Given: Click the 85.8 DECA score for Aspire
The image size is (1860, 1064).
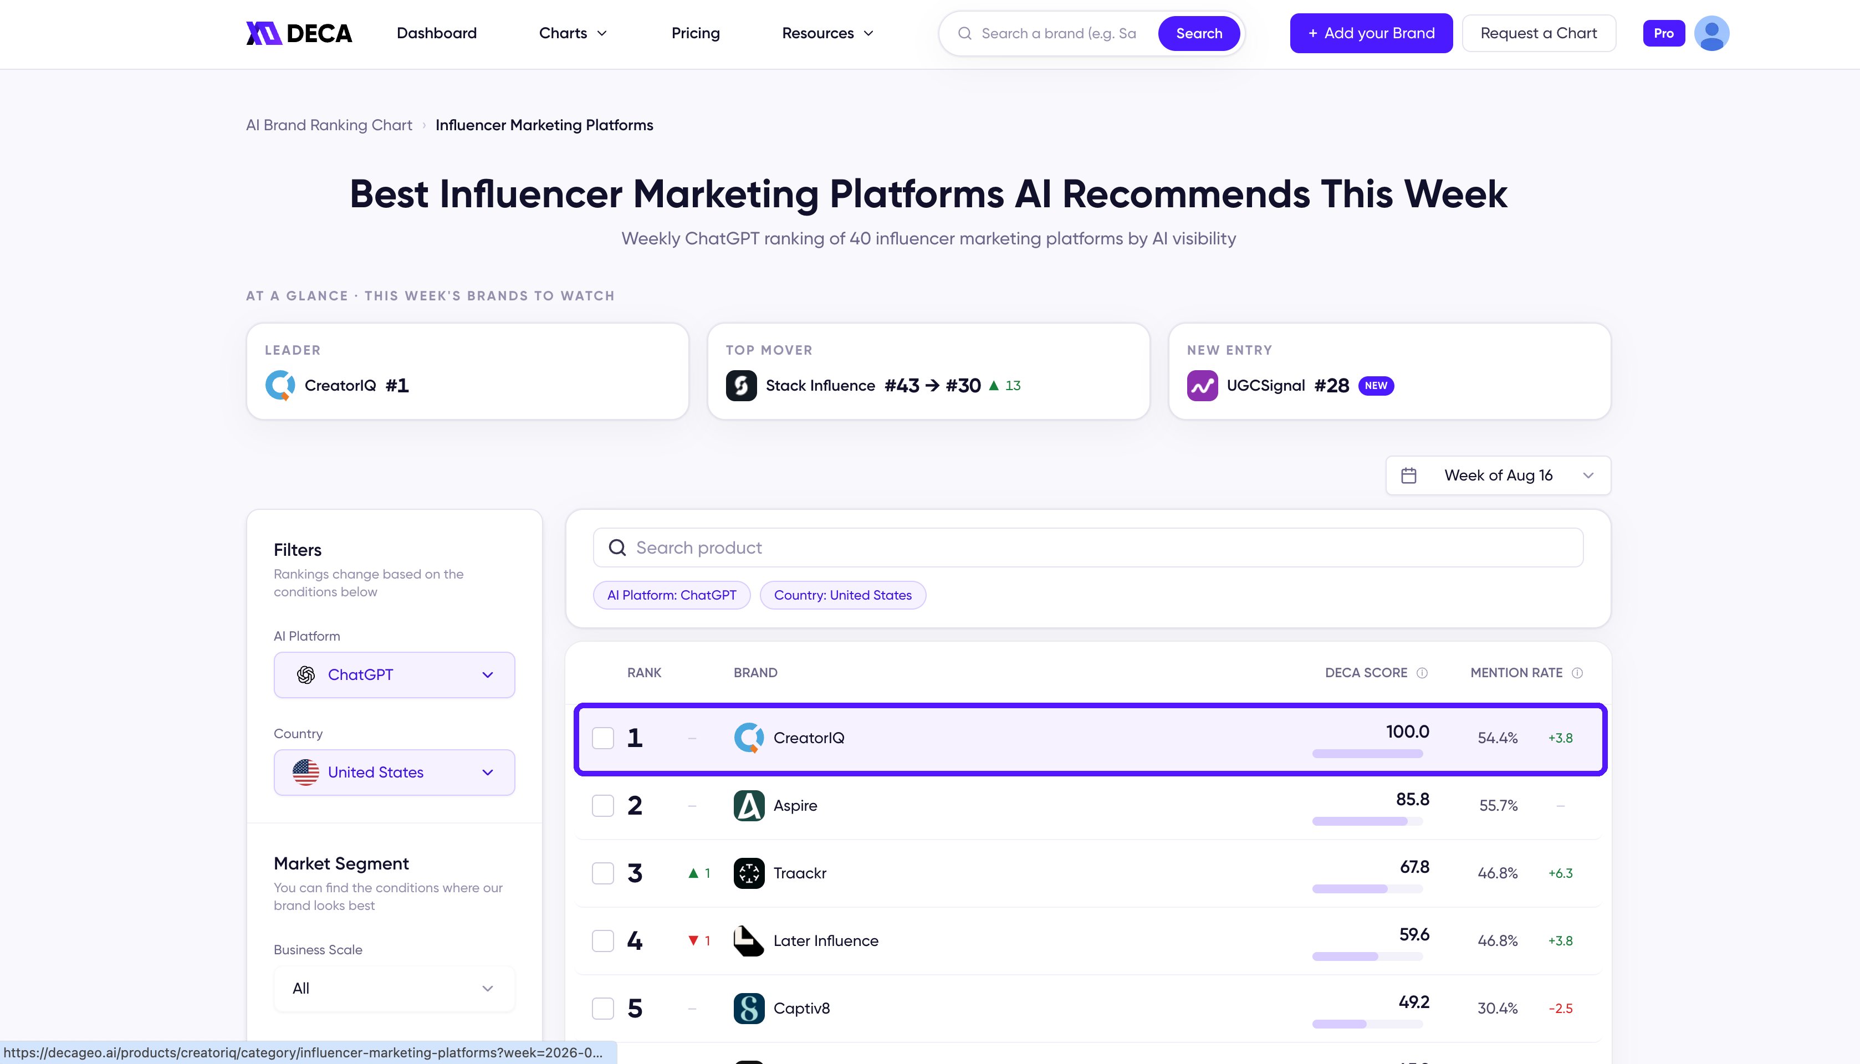Looking at the screenshot, I should click(x=1413, y=800).
